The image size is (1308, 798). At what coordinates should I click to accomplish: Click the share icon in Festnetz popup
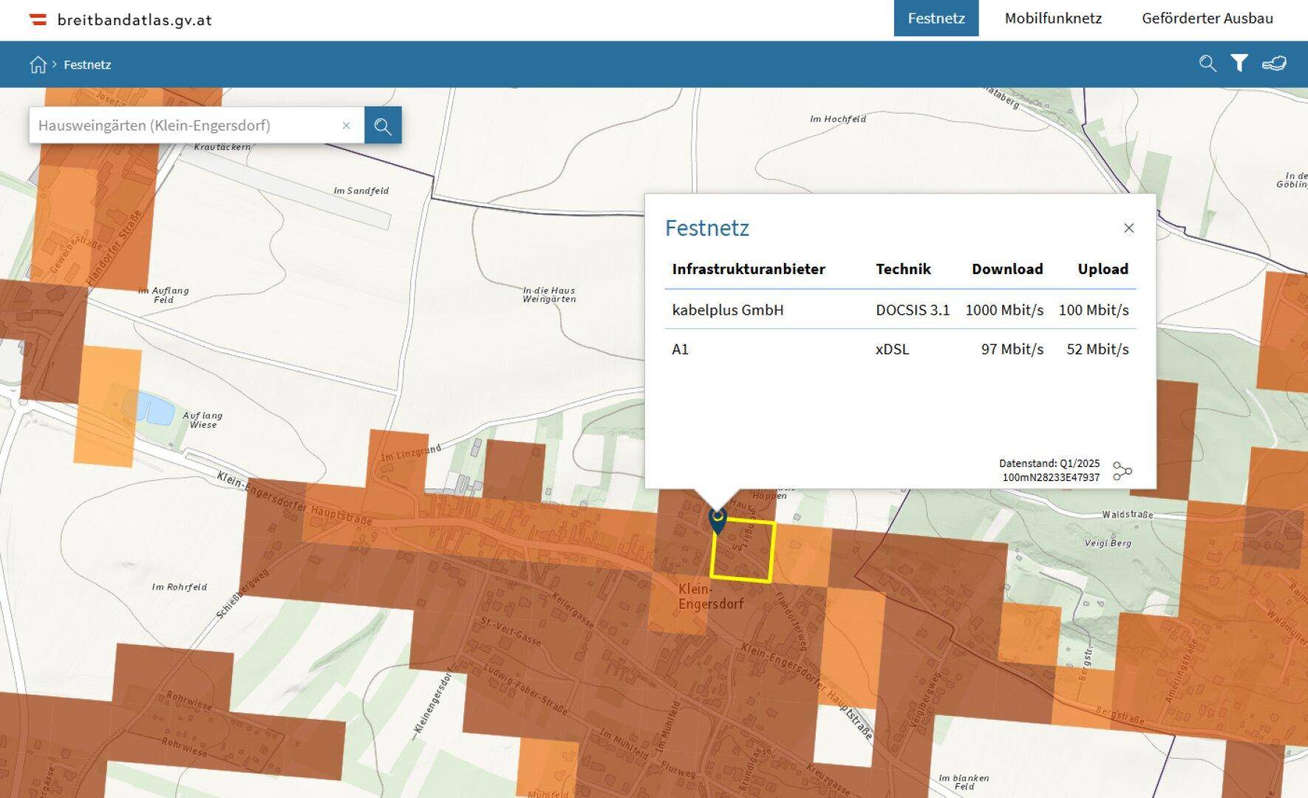1122,471
